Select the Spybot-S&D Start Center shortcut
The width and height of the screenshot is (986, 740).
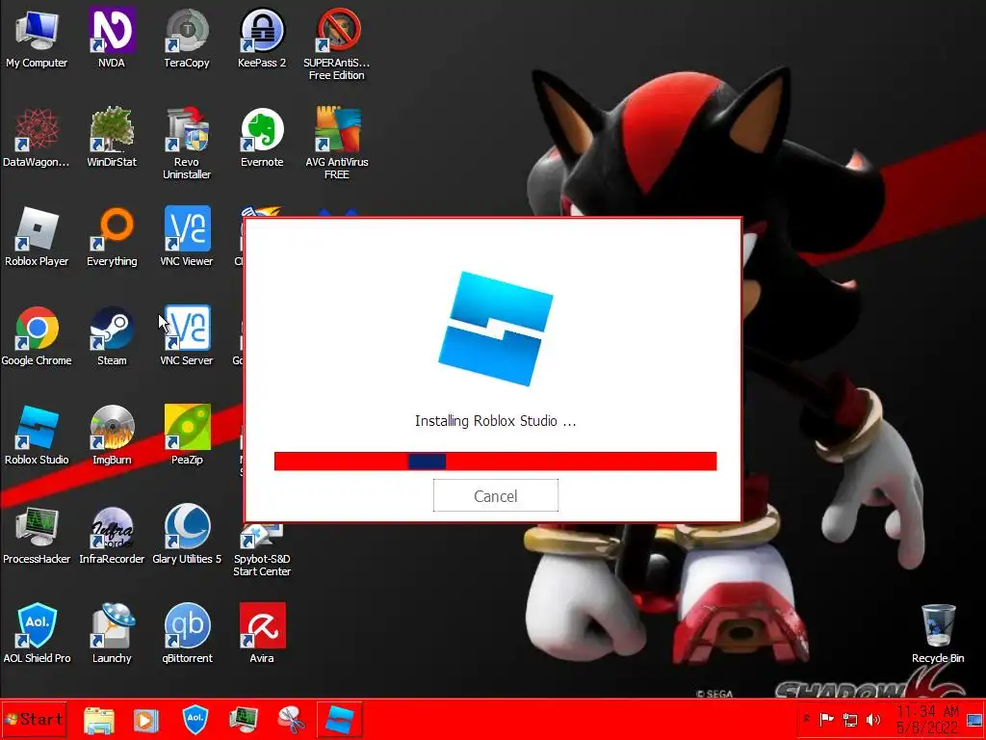click(x=262, y=550)
